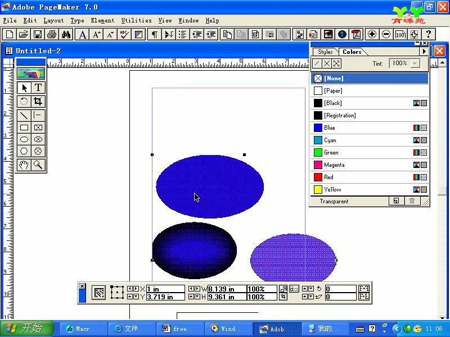Switch to the free... Word taskbar button

pos(180,329)
